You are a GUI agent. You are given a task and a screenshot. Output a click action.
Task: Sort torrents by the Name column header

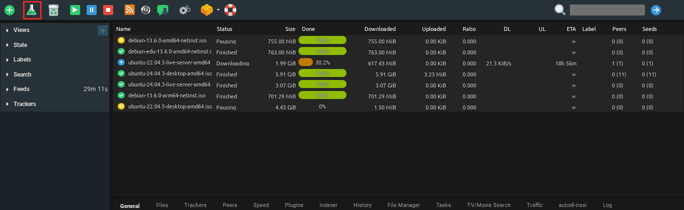click(123, 29)
